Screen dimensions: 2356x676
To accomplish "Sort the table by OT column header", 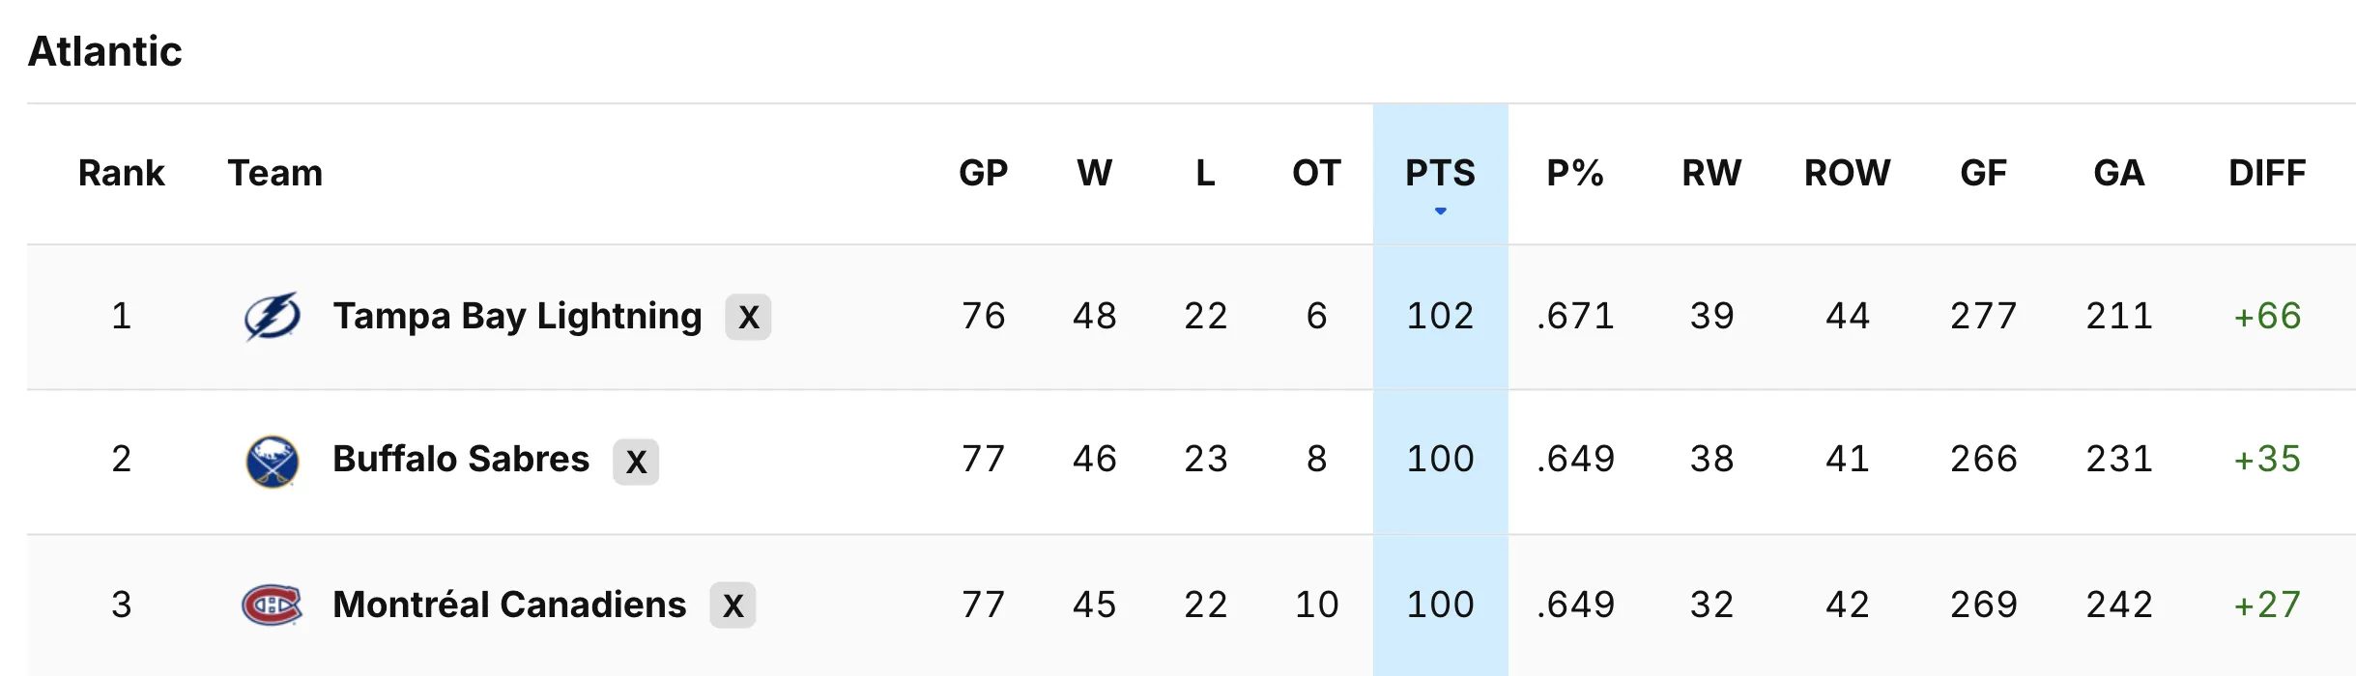I will [1316, 173].
